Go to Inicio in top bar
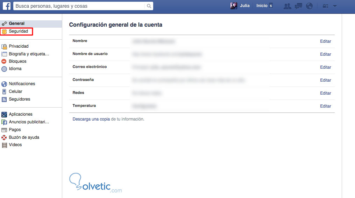 pos(262,6)
